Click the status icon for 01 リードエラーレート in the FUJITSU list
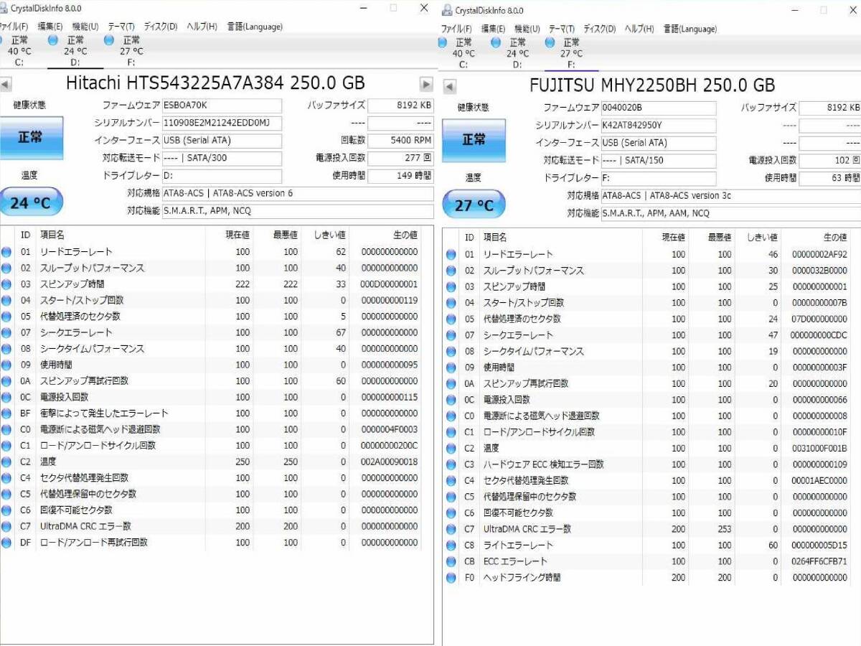Screen dimensions: 861x646 [451, 254]
